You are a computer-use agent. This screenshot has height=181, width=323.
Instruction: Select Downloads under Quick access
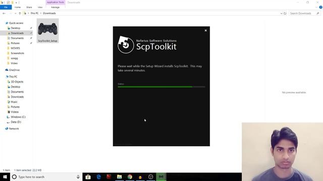point(17,33)
